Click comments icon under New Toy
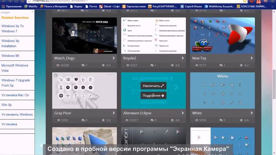This screenshot has height=155, width=276. coord(221,65)
